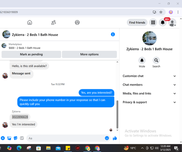The image size is (182, 152).
Task: Send a thumbs up like
Action: click(115, 138)
